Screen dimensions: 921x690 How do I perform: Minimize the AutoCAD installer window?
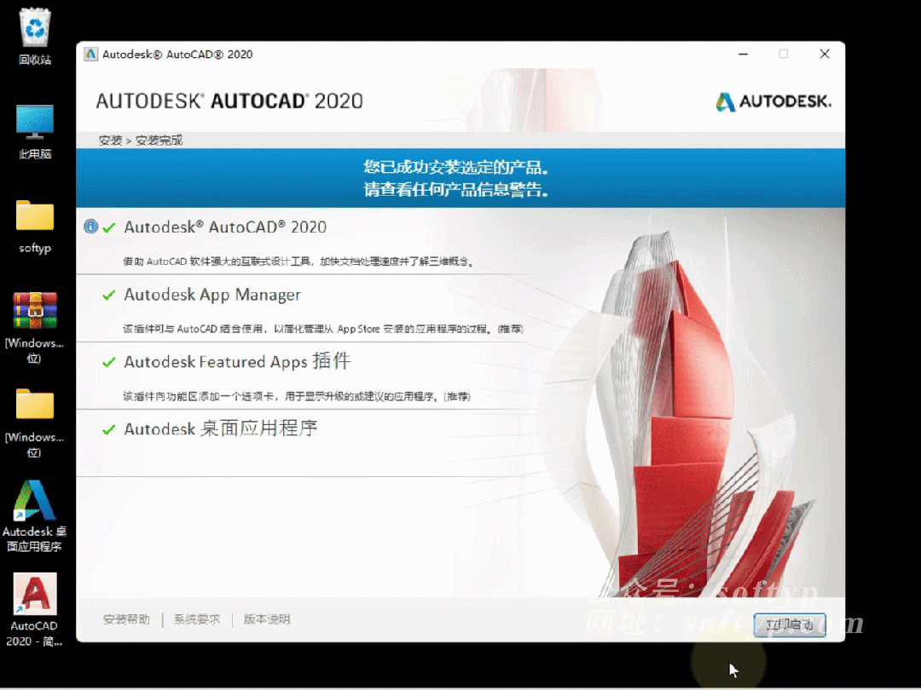point(743,54)
